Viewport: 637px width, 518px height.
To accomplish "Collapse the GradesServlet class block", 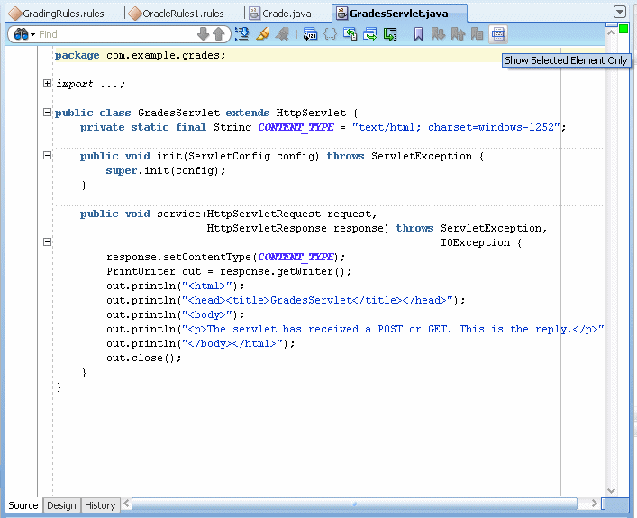I will pos(47,113).
